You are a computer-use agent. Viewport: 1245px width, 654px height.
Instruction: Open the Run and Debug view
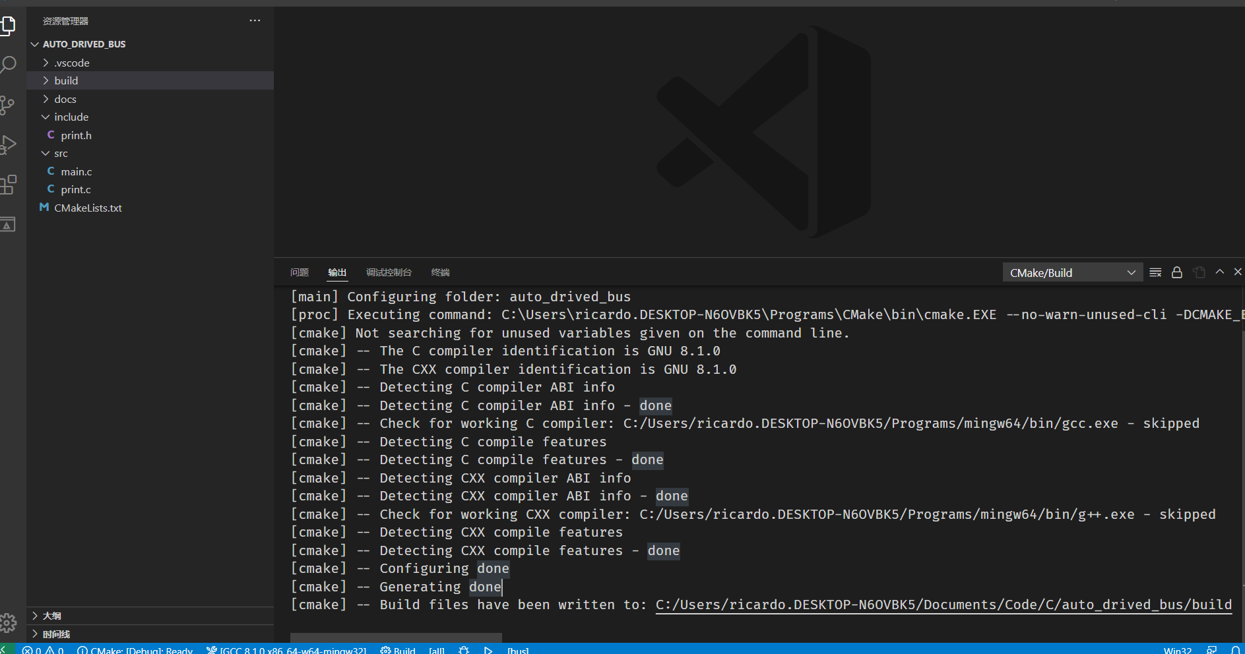(x=8, y=144)
